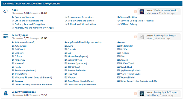Open the Operating Systems subforum

tap(24, 17)
